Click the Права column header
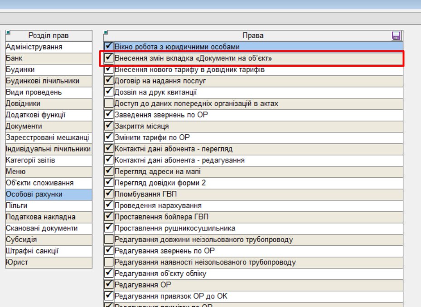The width and height of the screenshot is (421, 307). pos(252,36)
